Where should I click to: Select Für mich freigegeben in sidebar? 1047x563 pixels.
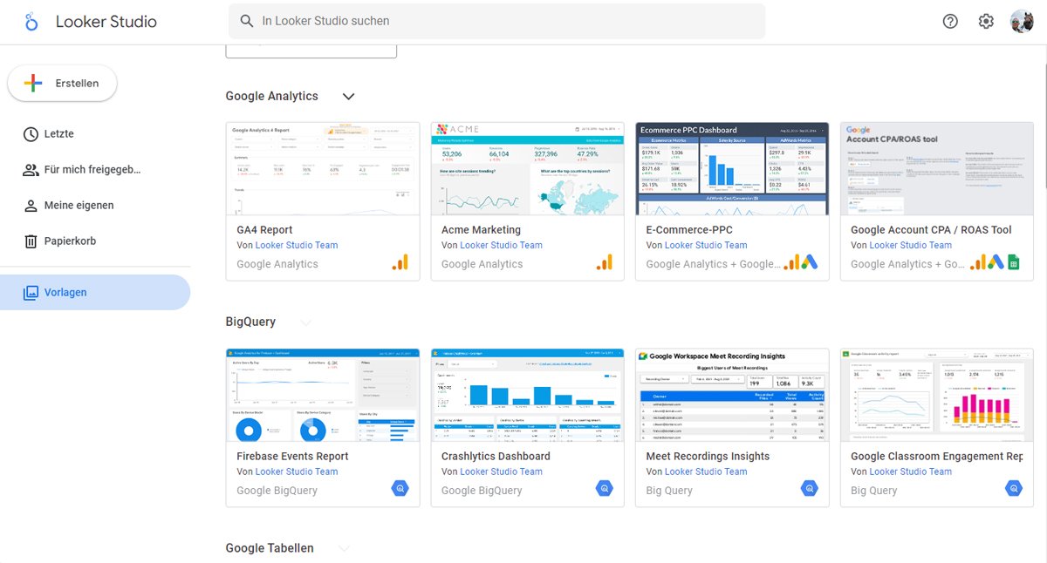[92, 170]
